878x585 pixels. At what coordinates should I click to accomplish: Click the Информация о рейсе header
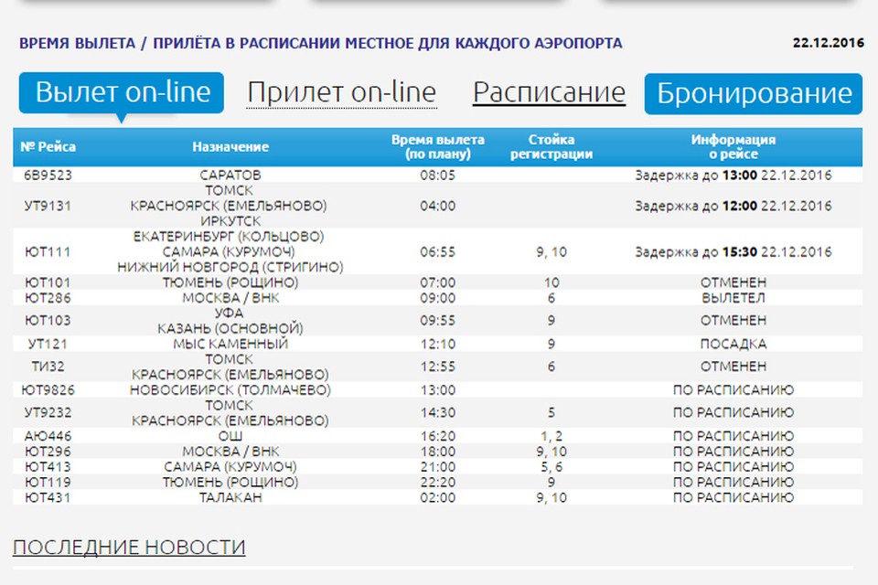733,147
